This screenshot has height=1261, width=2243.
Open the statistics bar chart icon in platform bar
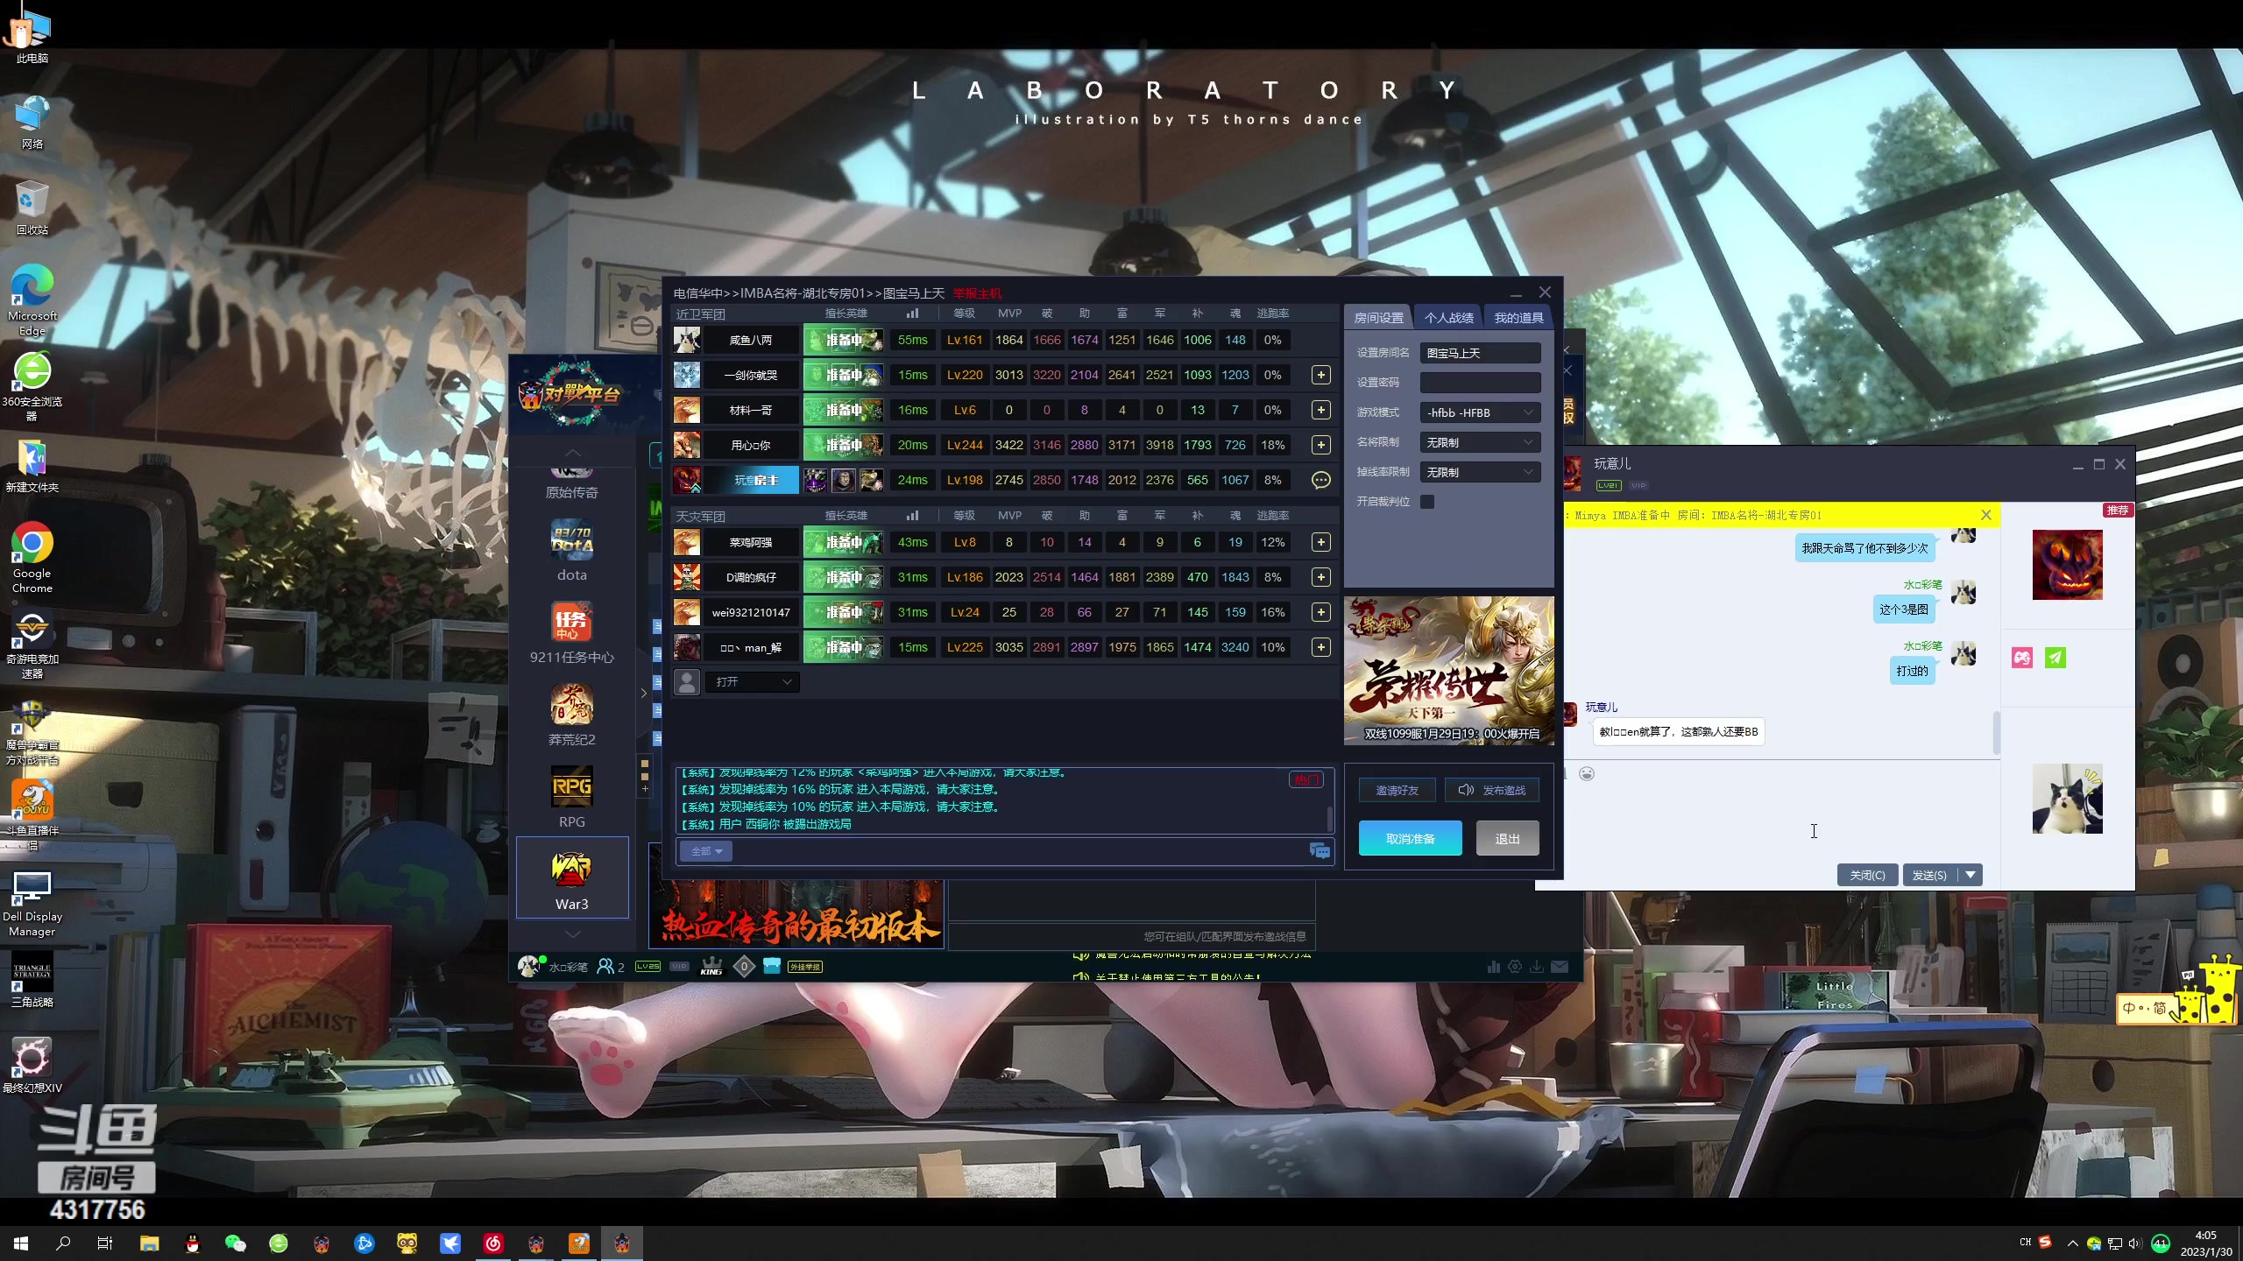1494,967
